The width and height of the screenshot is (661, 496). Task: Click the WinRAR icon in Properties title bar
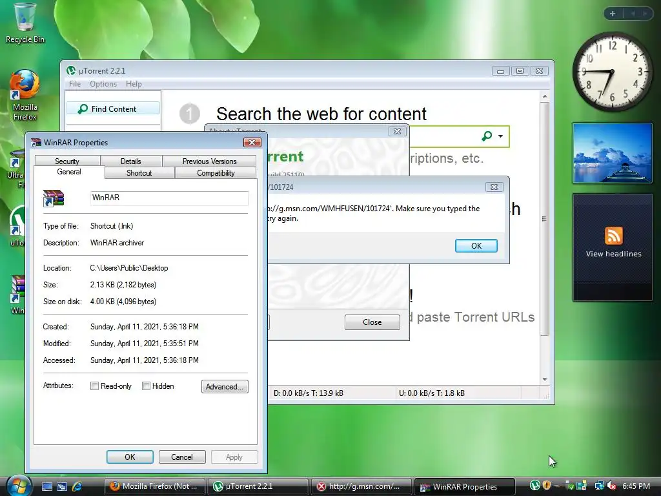pos(36,143)
